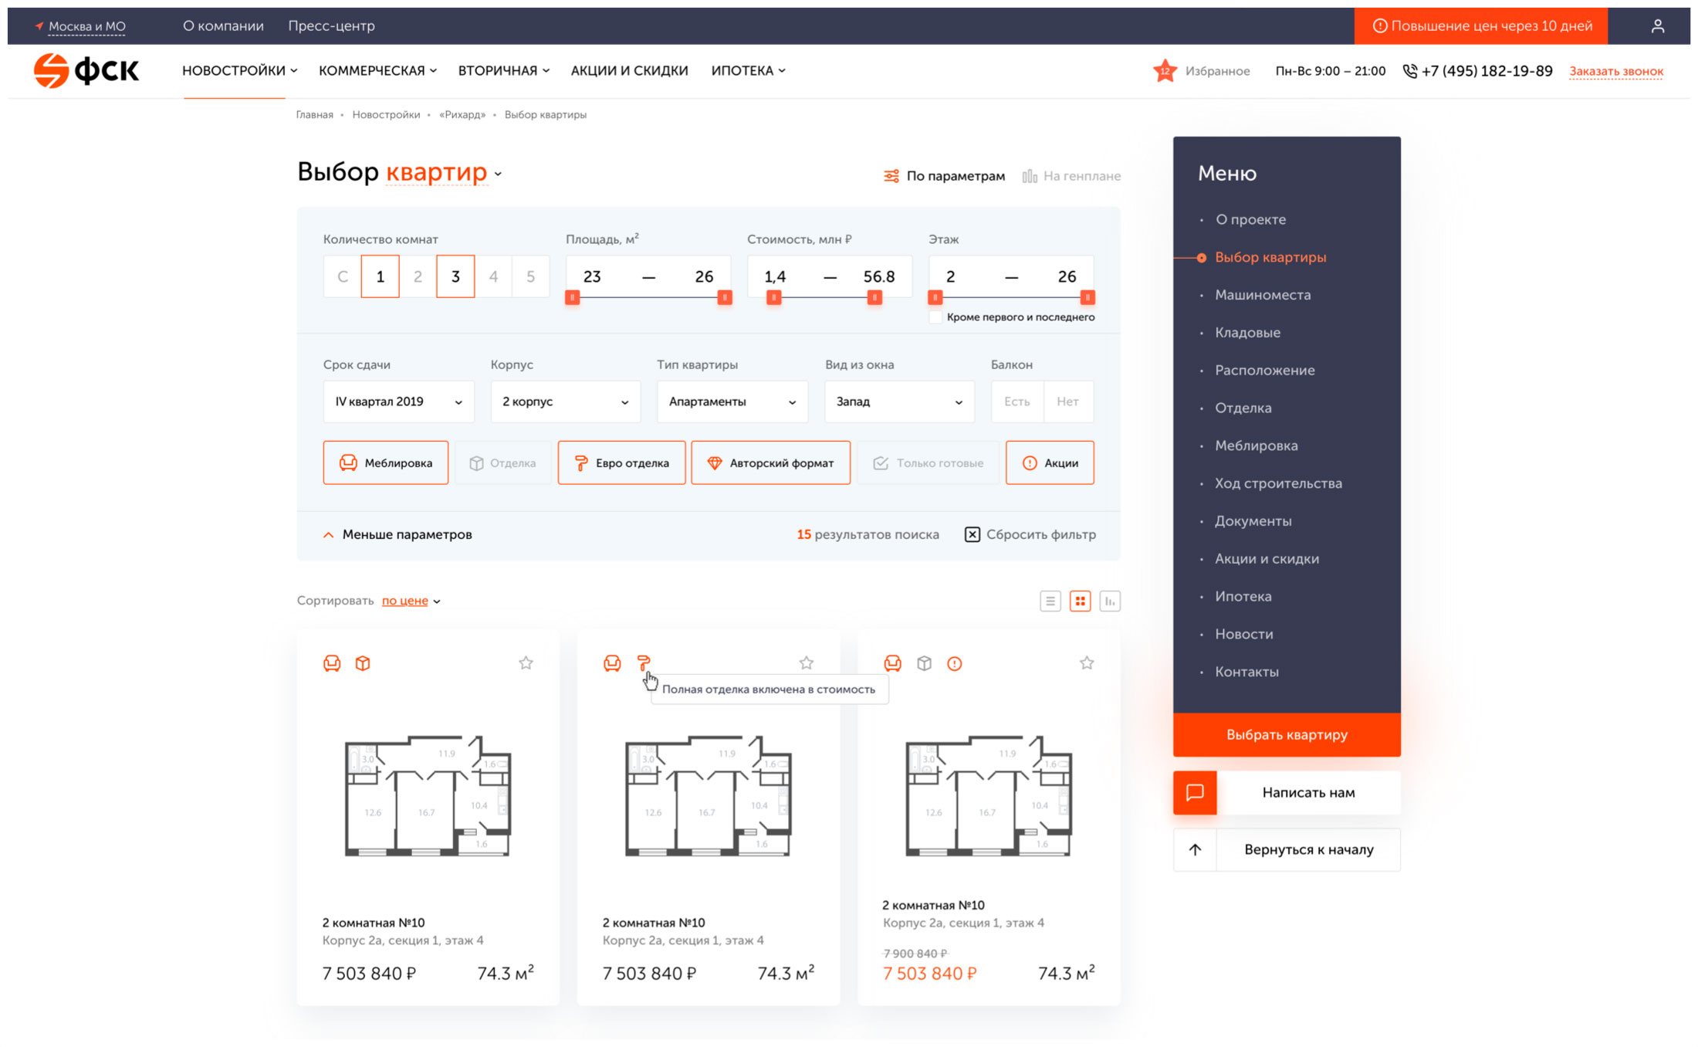Open Вид из окна dropdown
This screenshot has width=1698, height=1047.
(x=899, y=402)
